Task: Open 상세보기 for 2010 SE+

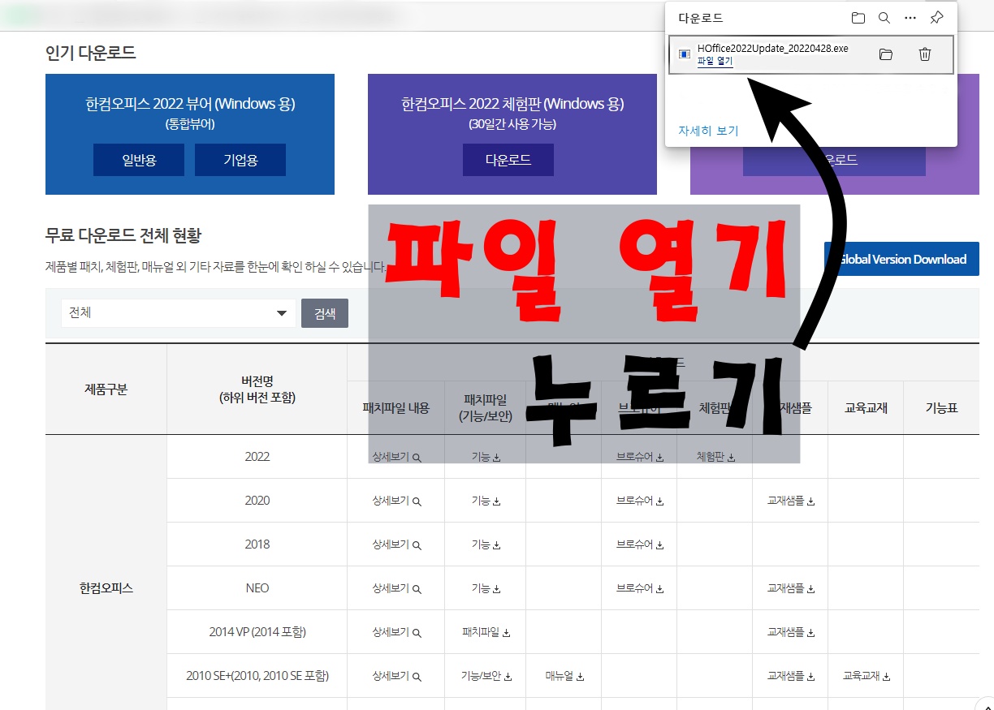Action: (x=396, y=676)
